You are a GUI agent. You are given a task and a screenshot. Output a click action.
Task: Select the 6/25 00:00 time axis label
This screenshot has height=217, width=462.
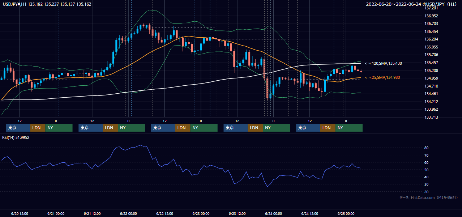click(x=346, y=213)
